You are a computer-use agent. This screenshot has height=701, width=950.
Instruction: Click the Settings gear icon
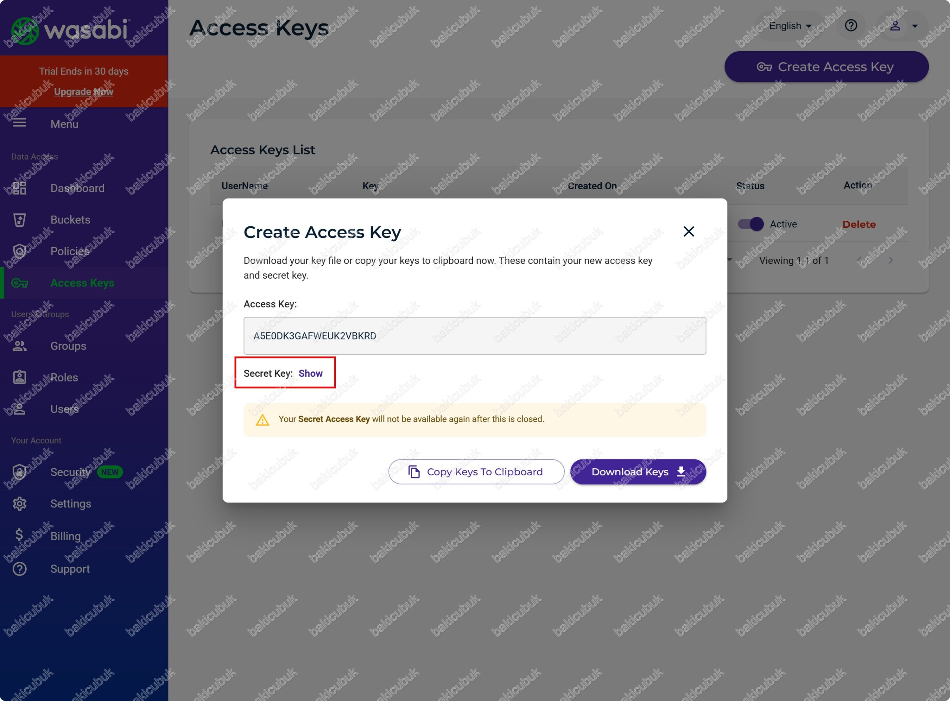[20, 504]
